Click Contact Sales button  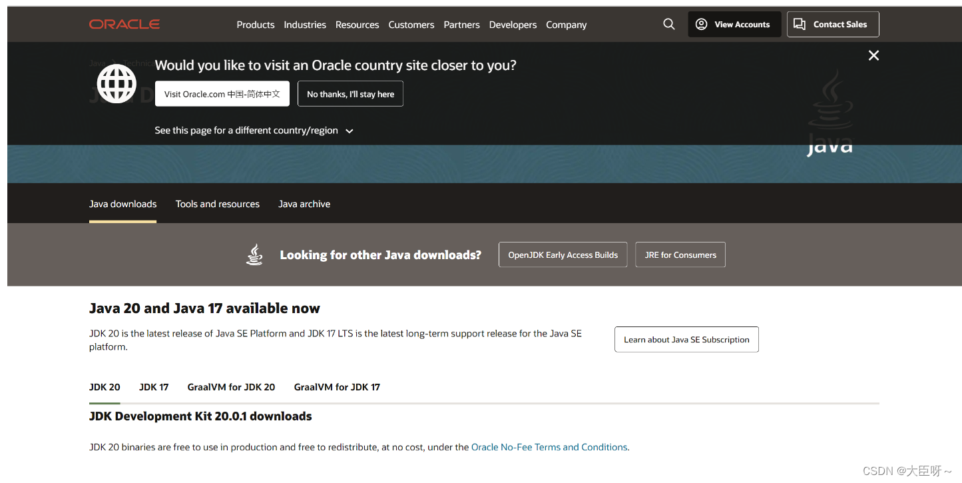tap(833, 24)
